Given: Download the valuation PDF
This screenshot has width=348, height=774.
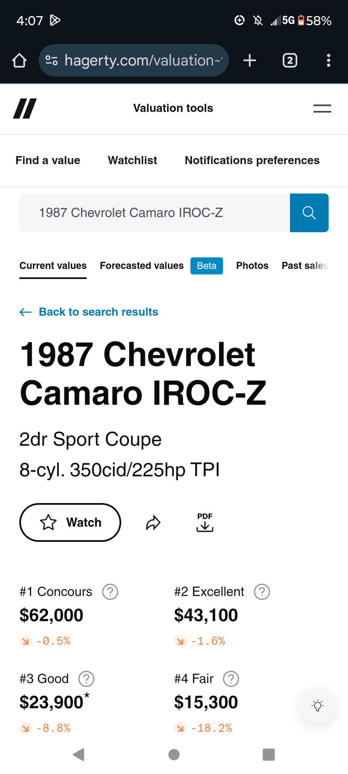Looking at the screenshot, I should pos(205,522).
